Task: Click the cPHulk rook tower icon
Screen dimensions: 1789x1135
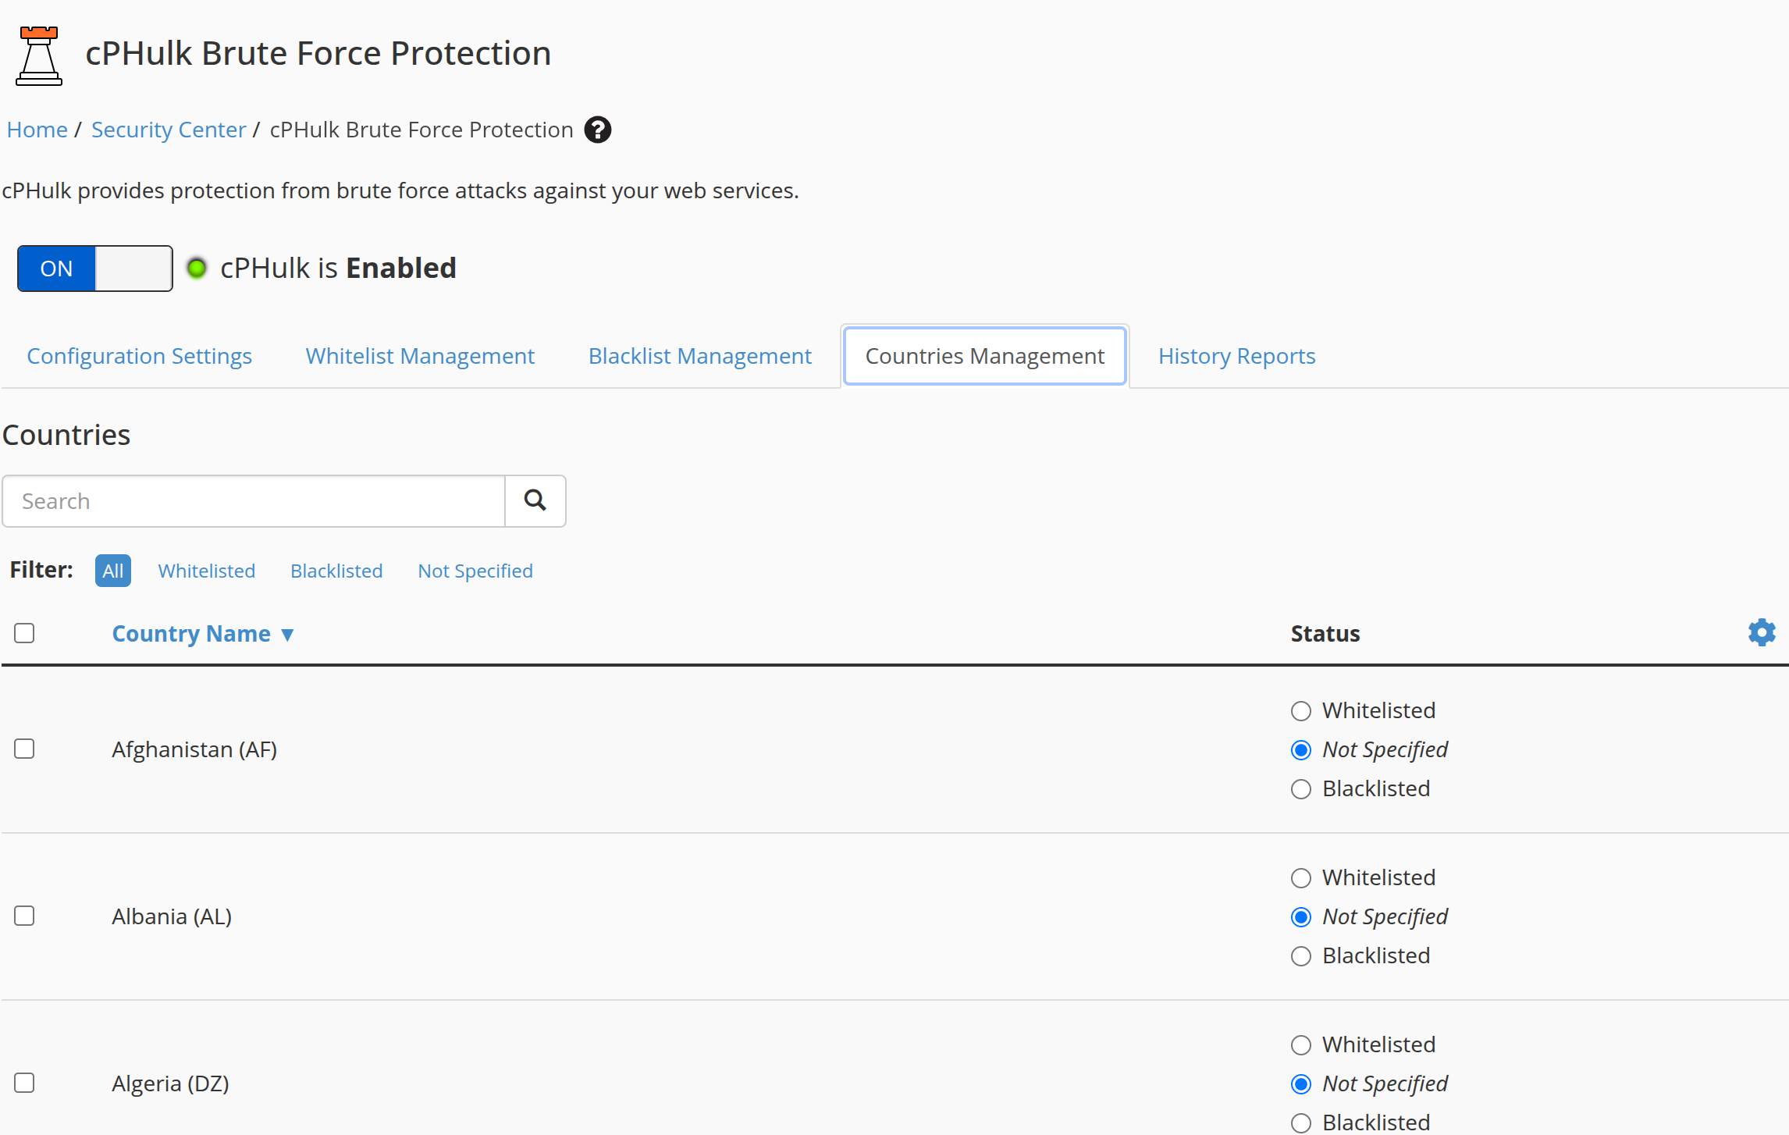Action: click(x=39, y=55)
